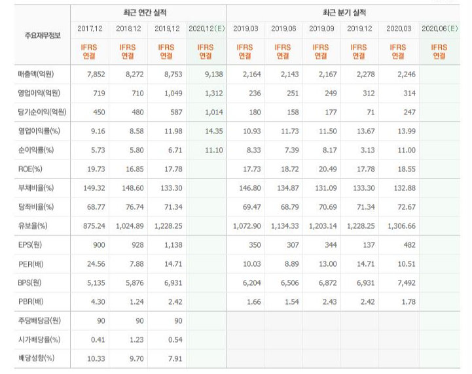472x374 pixels.
Task: Click the 2019.09 quarter header
Action: (321, 29)
